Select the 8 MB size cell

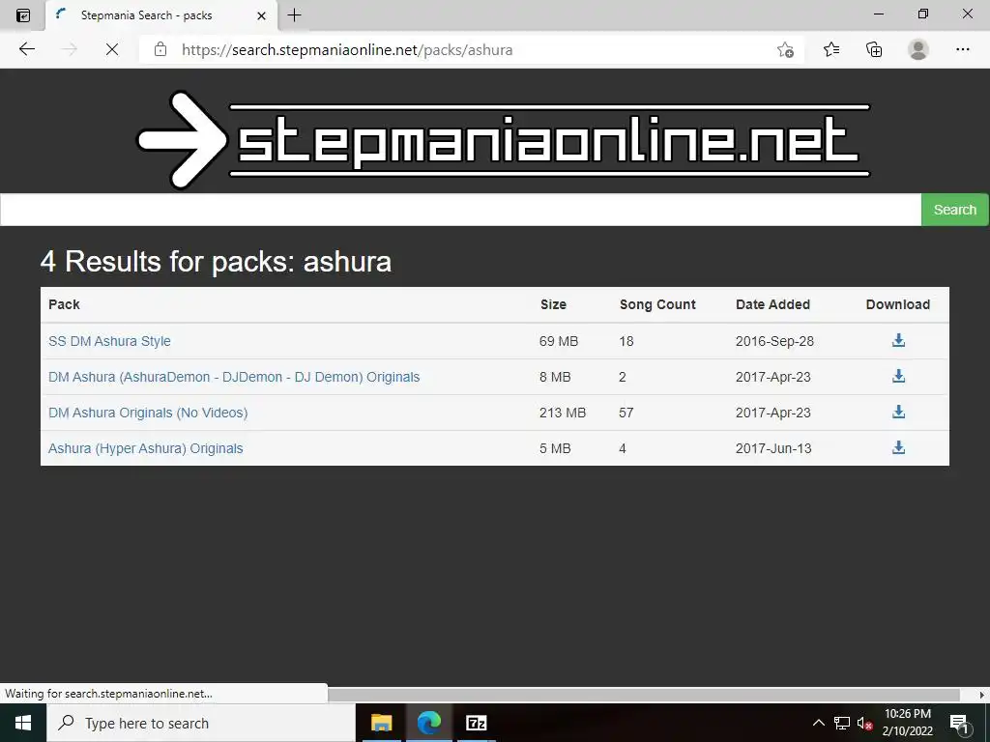(555, 377)
